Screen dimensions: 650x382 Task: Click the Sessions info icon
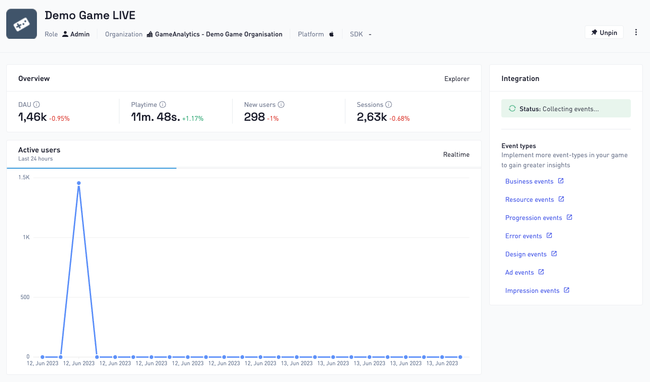(x=389, y=104)
